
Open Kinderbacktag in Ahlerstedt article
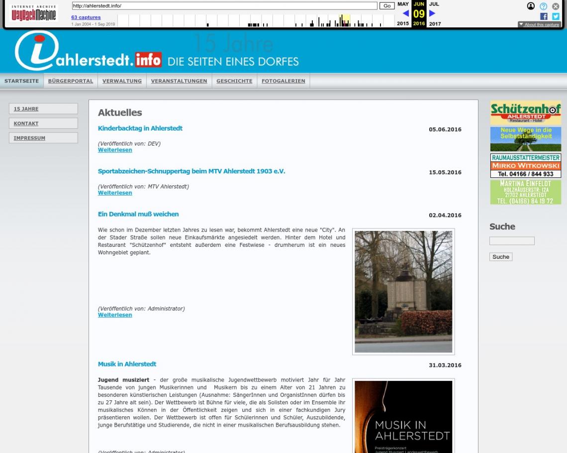coord(140,128)
